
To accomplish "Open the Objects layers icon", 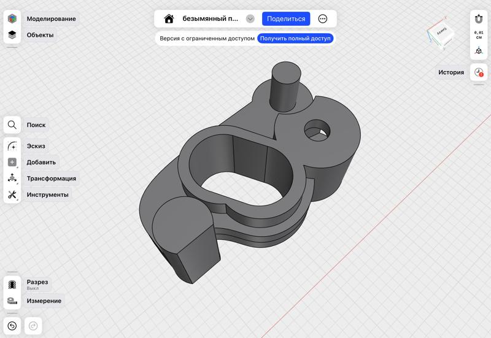I will coord(12,35).
